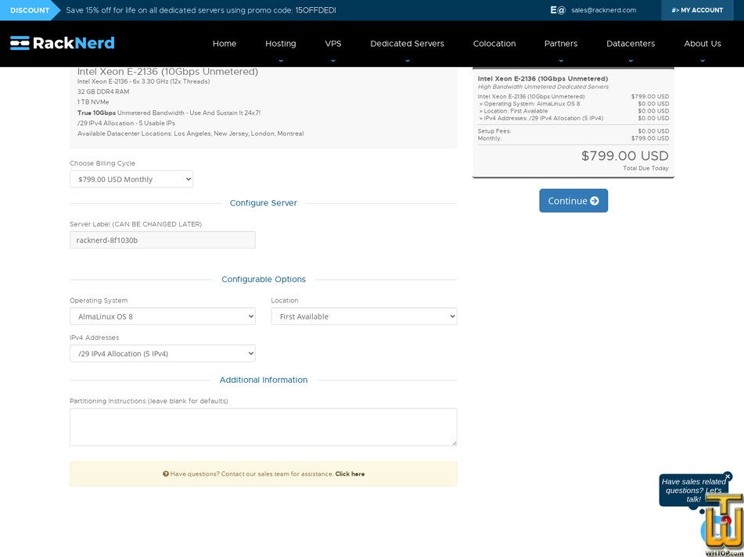Open the IPv4 Addresses dropdown
This screenshot has height=557, width=744.
[162, 353]
